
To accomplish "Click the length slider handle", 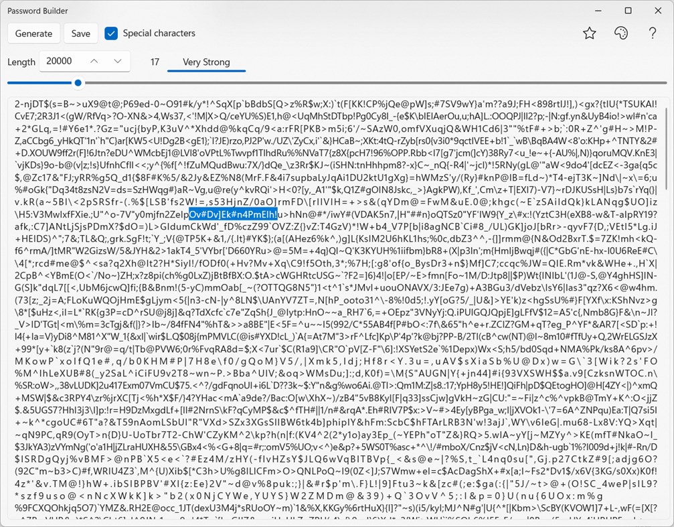I will pos(78,83).
